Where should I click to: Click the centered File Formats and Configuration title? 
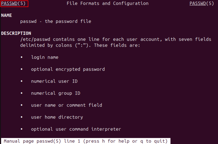107,4
